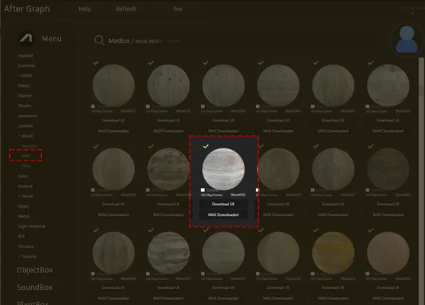
Task: Expand the HDRI category
Action: (25, 75)
